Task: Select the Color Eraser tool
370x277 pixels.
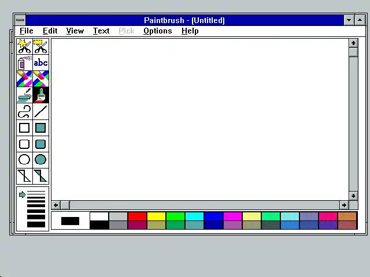Action: [24, 78]
